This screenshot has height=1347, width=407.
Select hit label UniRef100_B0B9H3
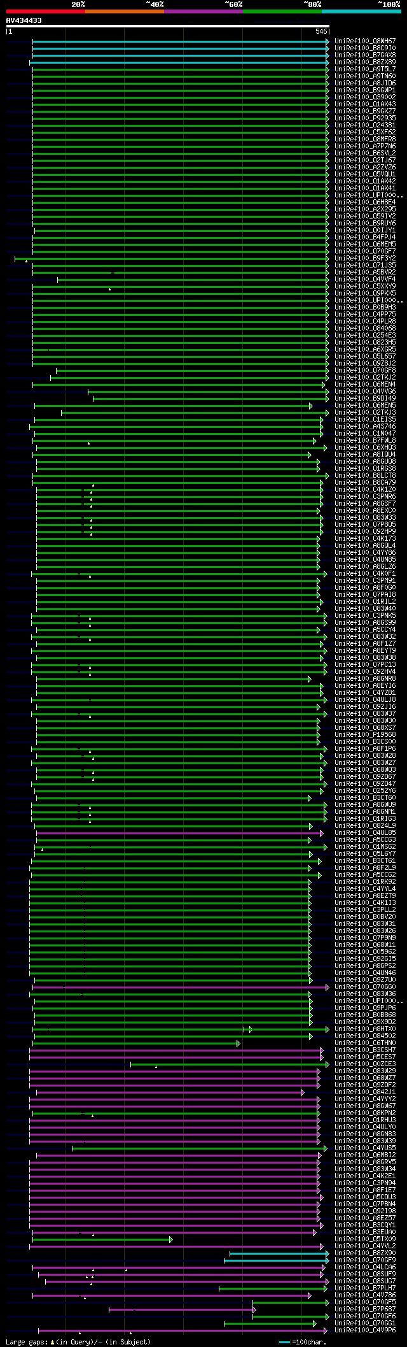pyautogui.click(x=365, y=307)
